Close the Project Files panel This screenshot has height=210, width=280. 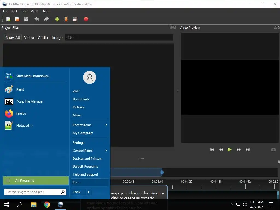pos(175,27)
